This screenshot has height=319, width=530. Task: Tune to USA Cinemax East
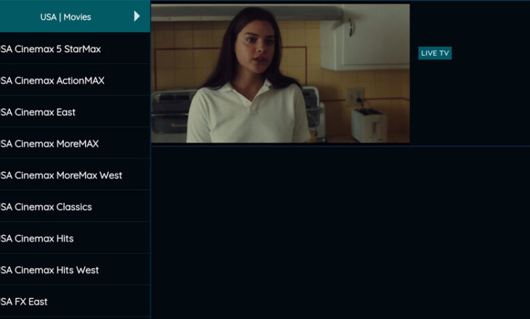[x=75, y=112]
